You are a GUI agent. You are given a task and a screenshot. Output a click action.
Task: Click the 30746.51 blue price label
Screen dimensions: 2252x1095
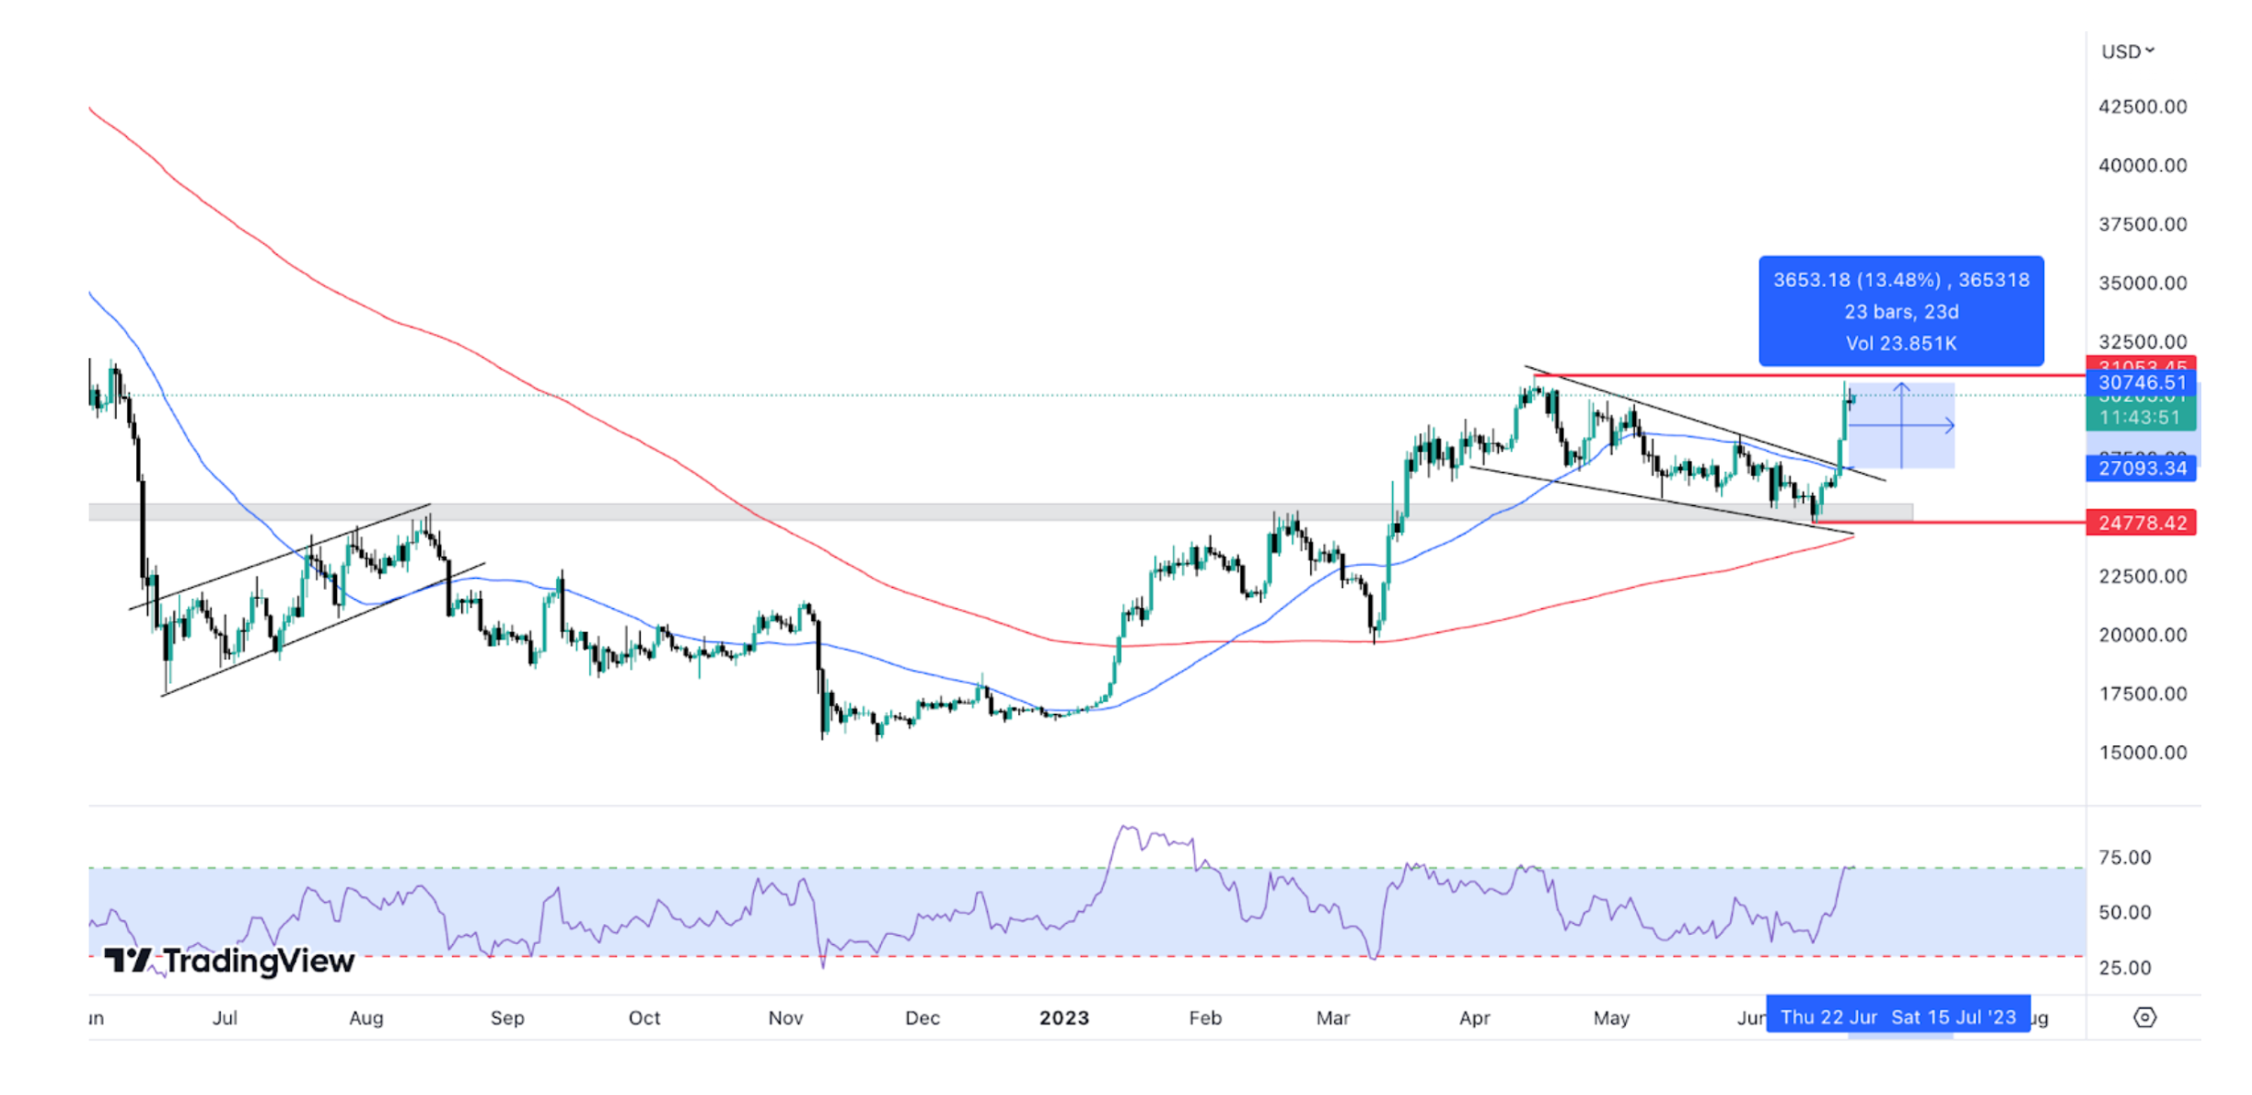[x=2142, y=383]
